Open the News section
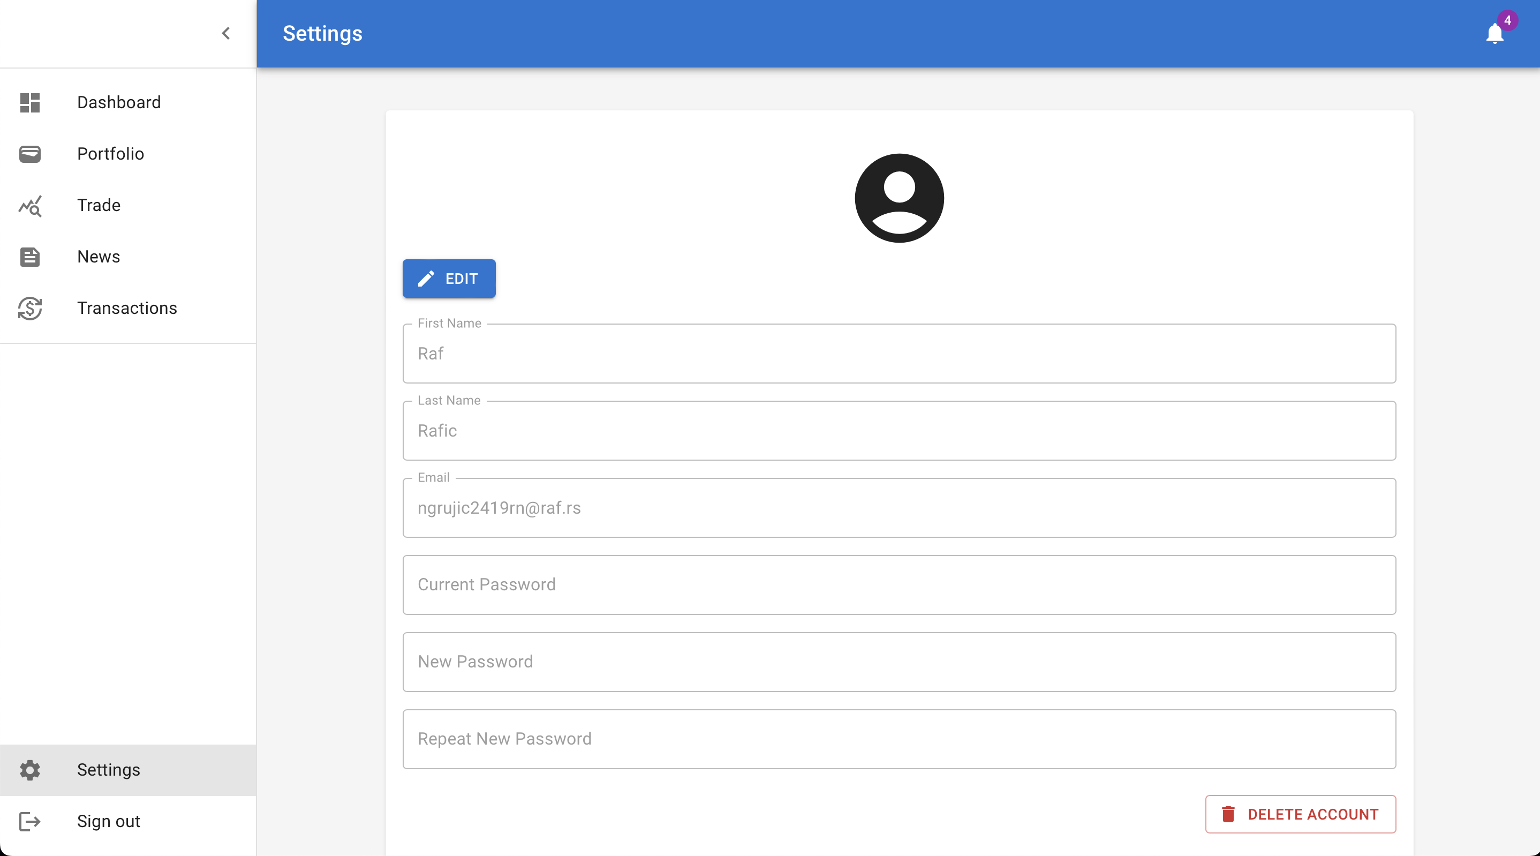Viewport: 1540px width, 856px height. (128, 257)
